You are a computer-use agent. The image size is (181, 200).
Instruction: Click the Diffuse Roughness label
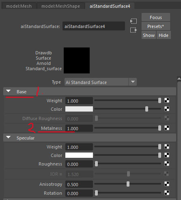coord(42,118)
